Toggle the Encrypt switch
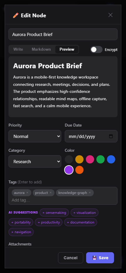The height and width of the screenshot is (273, 126). tap(96, 50)
